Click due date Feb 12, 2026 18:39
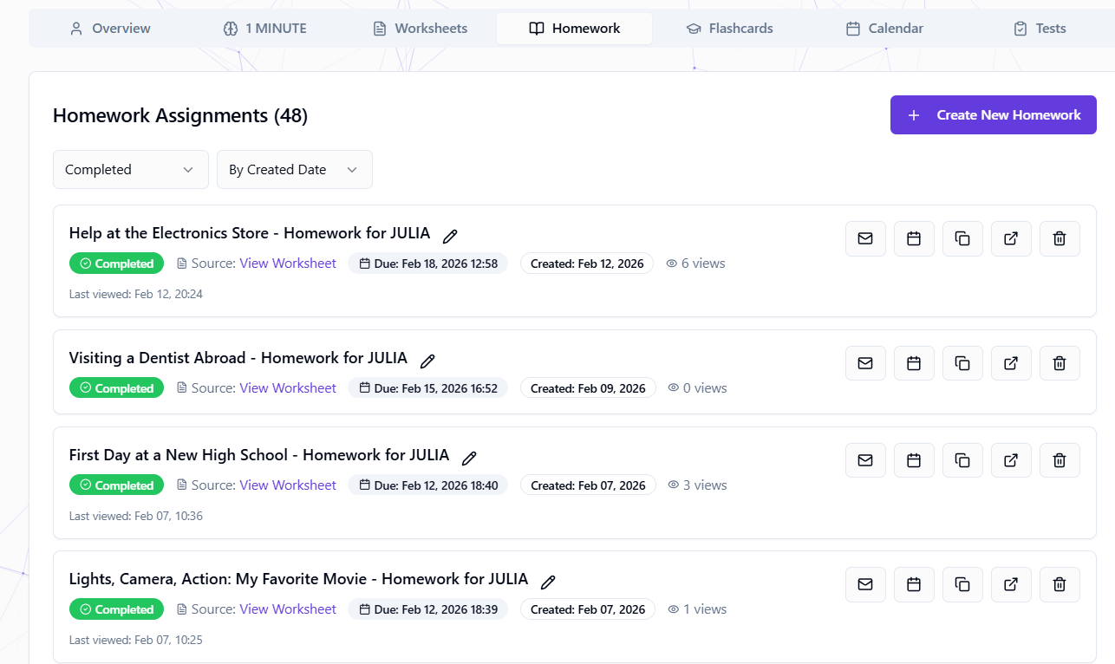1115x664 pixels. [428, 609]
